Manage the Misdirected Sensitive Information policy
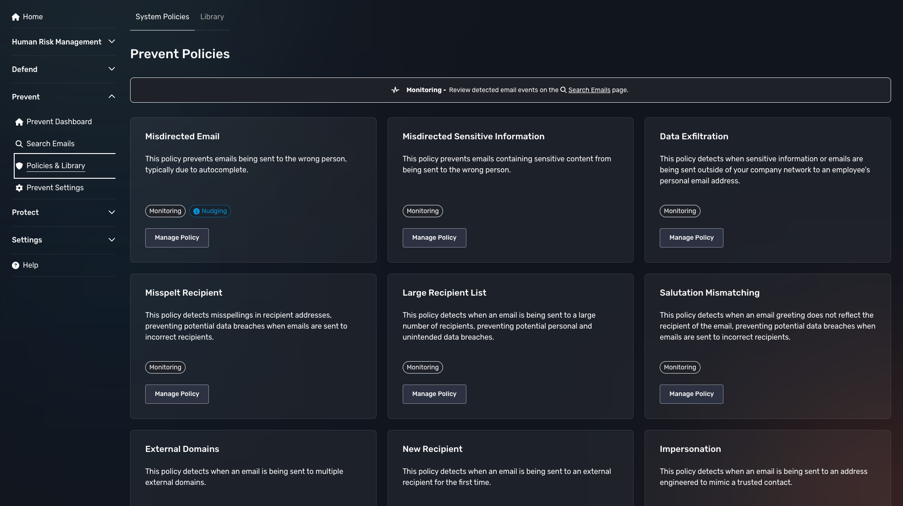903x506 pixels. click(x=434, y=238)
